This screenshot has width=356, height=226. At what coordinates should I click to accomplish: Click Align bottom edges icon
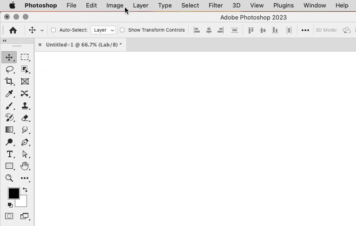(275, 30)
